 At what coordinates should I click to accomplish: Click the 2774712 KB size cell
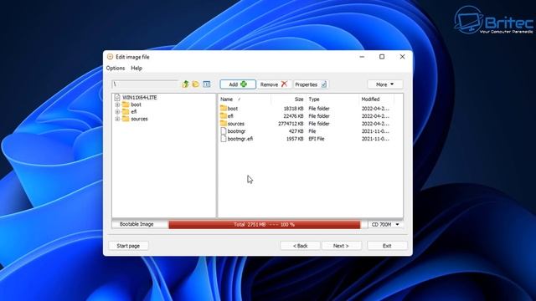click(291, 124)
